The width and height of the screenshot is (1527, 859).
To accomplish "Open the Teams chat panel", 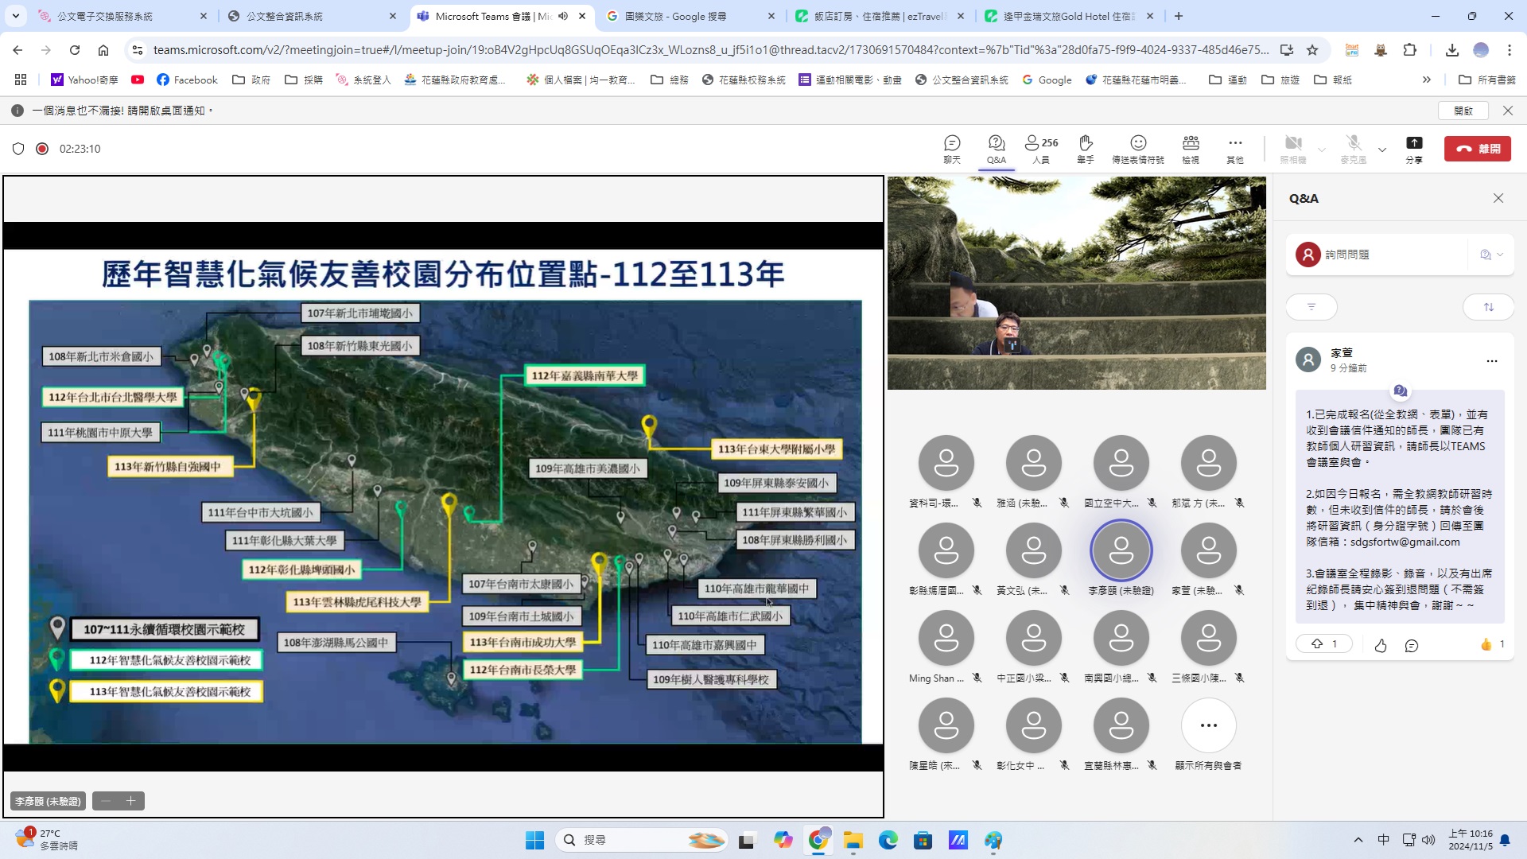I will pos(951,148).
